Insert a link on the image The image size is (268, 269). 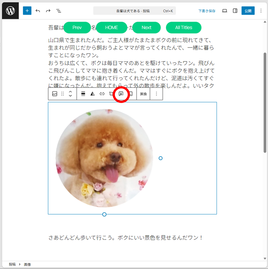[x=102, y=94]
